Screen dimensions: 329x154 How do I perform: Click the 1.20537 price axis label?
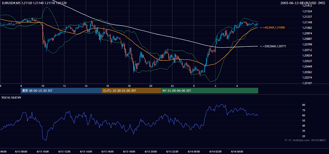(x=307, y=61)
